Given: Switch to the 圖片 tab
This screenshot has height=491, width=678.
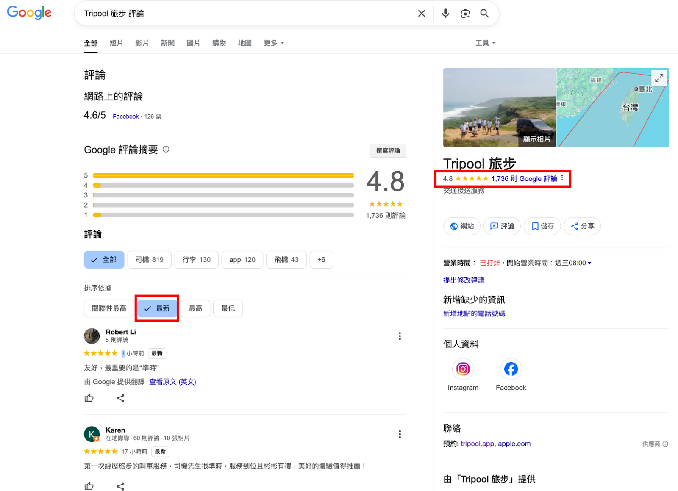Looking at the screenshot, I should [x=193, y=43].
